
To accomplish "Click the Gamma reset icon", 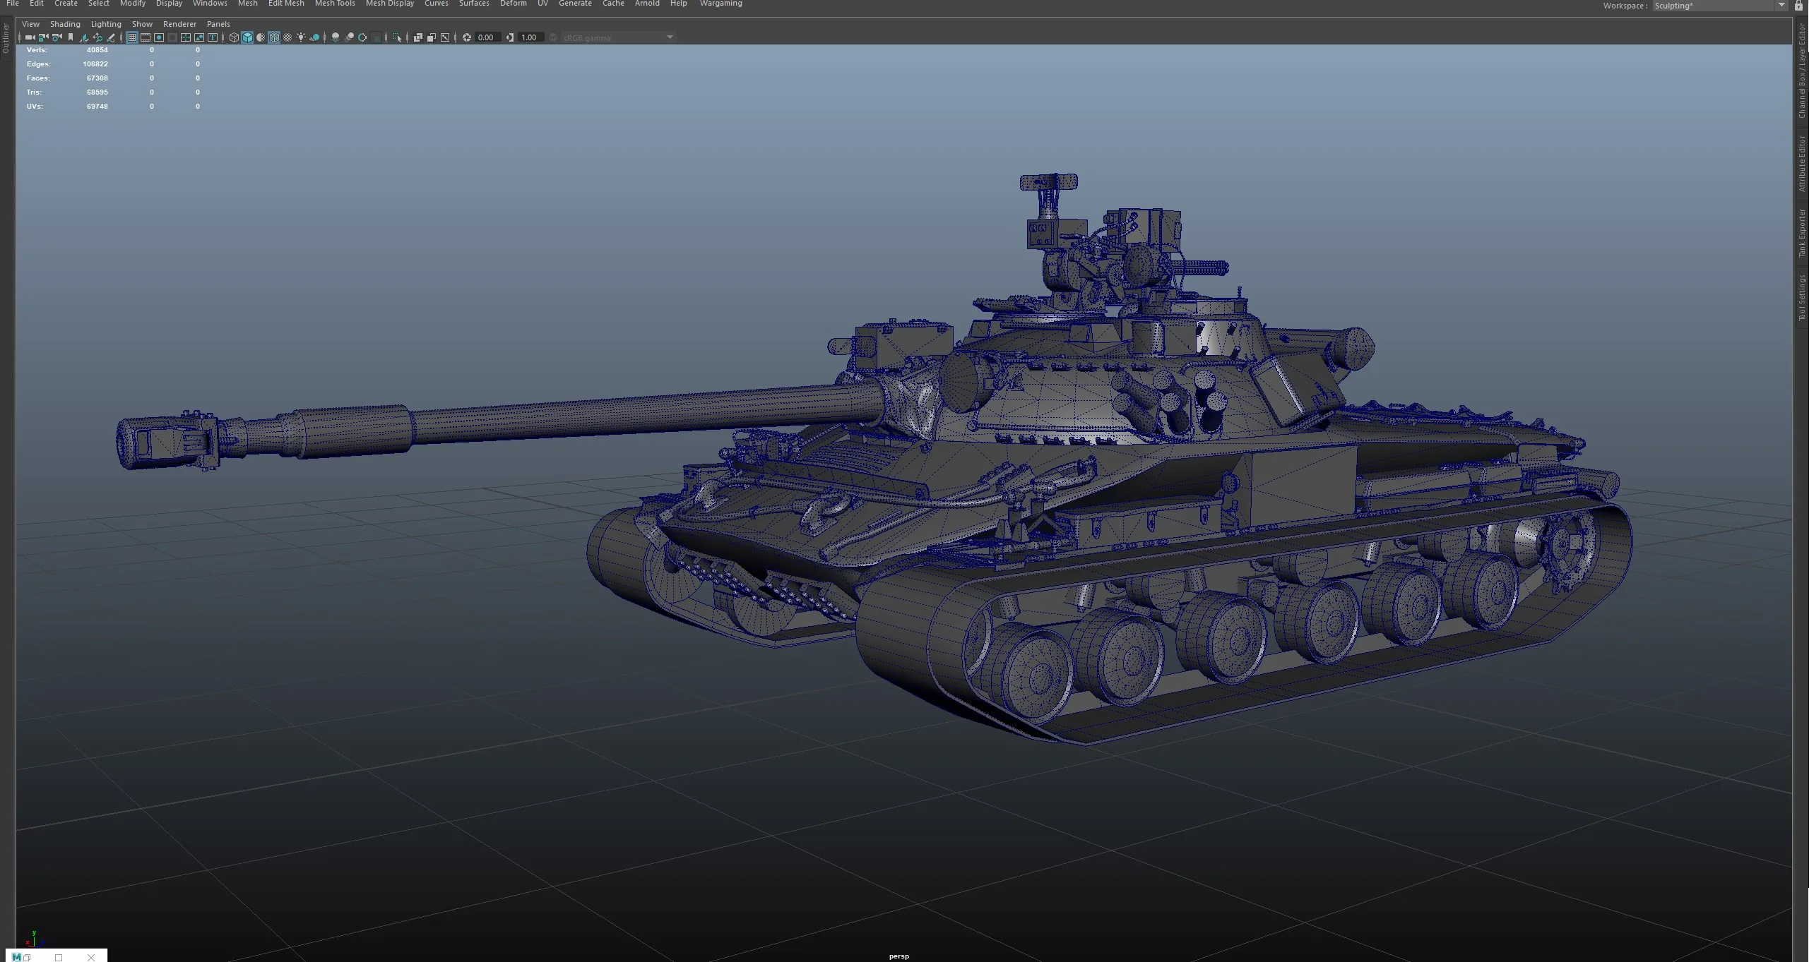I will pos(510,37).
